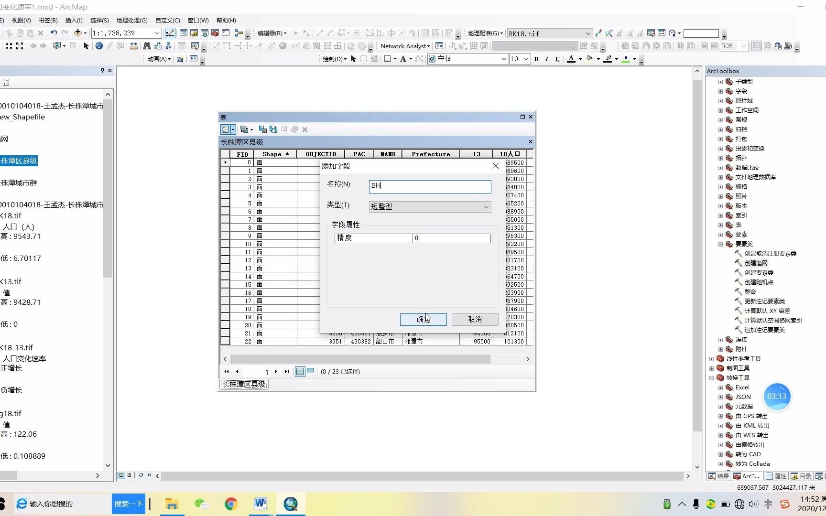Screen dimensions: 826x516
Task: Open the 宋体 font name dropdown
Action: [504, 59]
